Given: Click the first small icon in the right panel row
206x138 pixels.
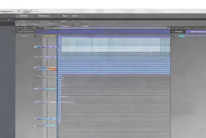Looking at the screenshot, I should pyautogui.click(x=173, y=36).
